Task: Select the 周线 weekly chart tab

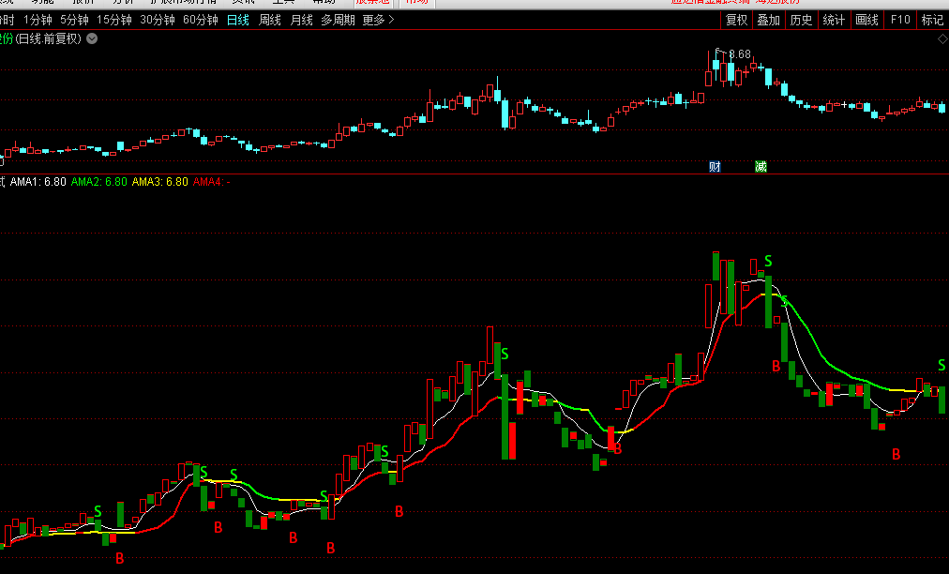Action: pyautogui.click(x=270, y=20)
